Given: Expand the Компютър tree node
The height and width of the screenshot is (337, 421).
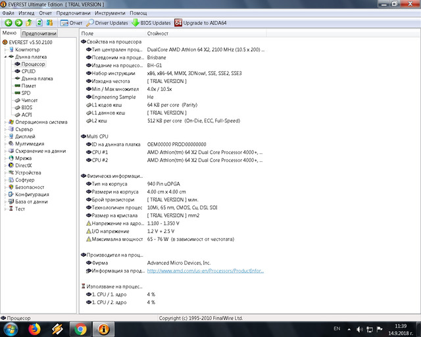Looking at the screenshot, I should [x=5, y=50].
